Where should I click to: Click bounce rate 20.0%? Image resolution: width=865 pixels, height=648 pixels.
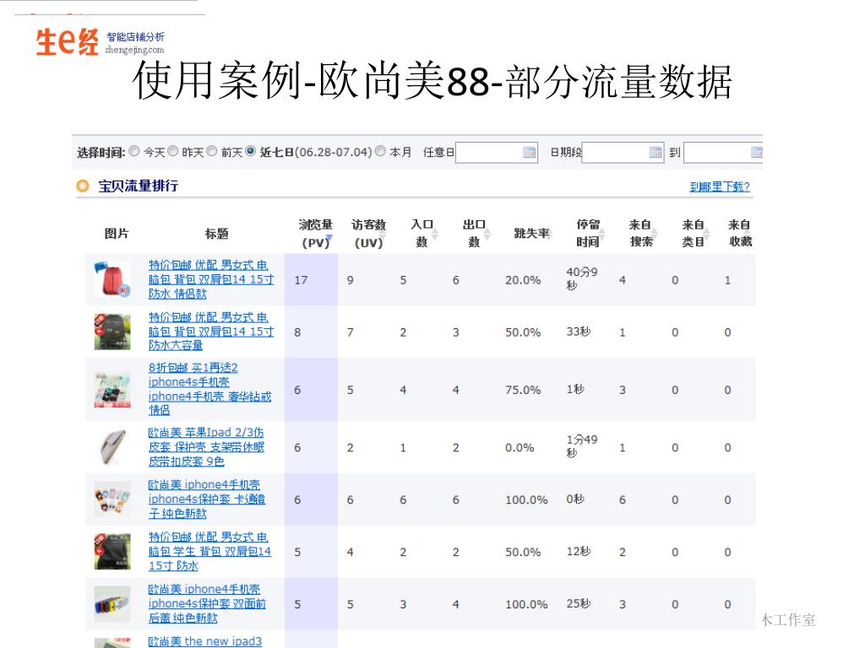tap(523, 280)
